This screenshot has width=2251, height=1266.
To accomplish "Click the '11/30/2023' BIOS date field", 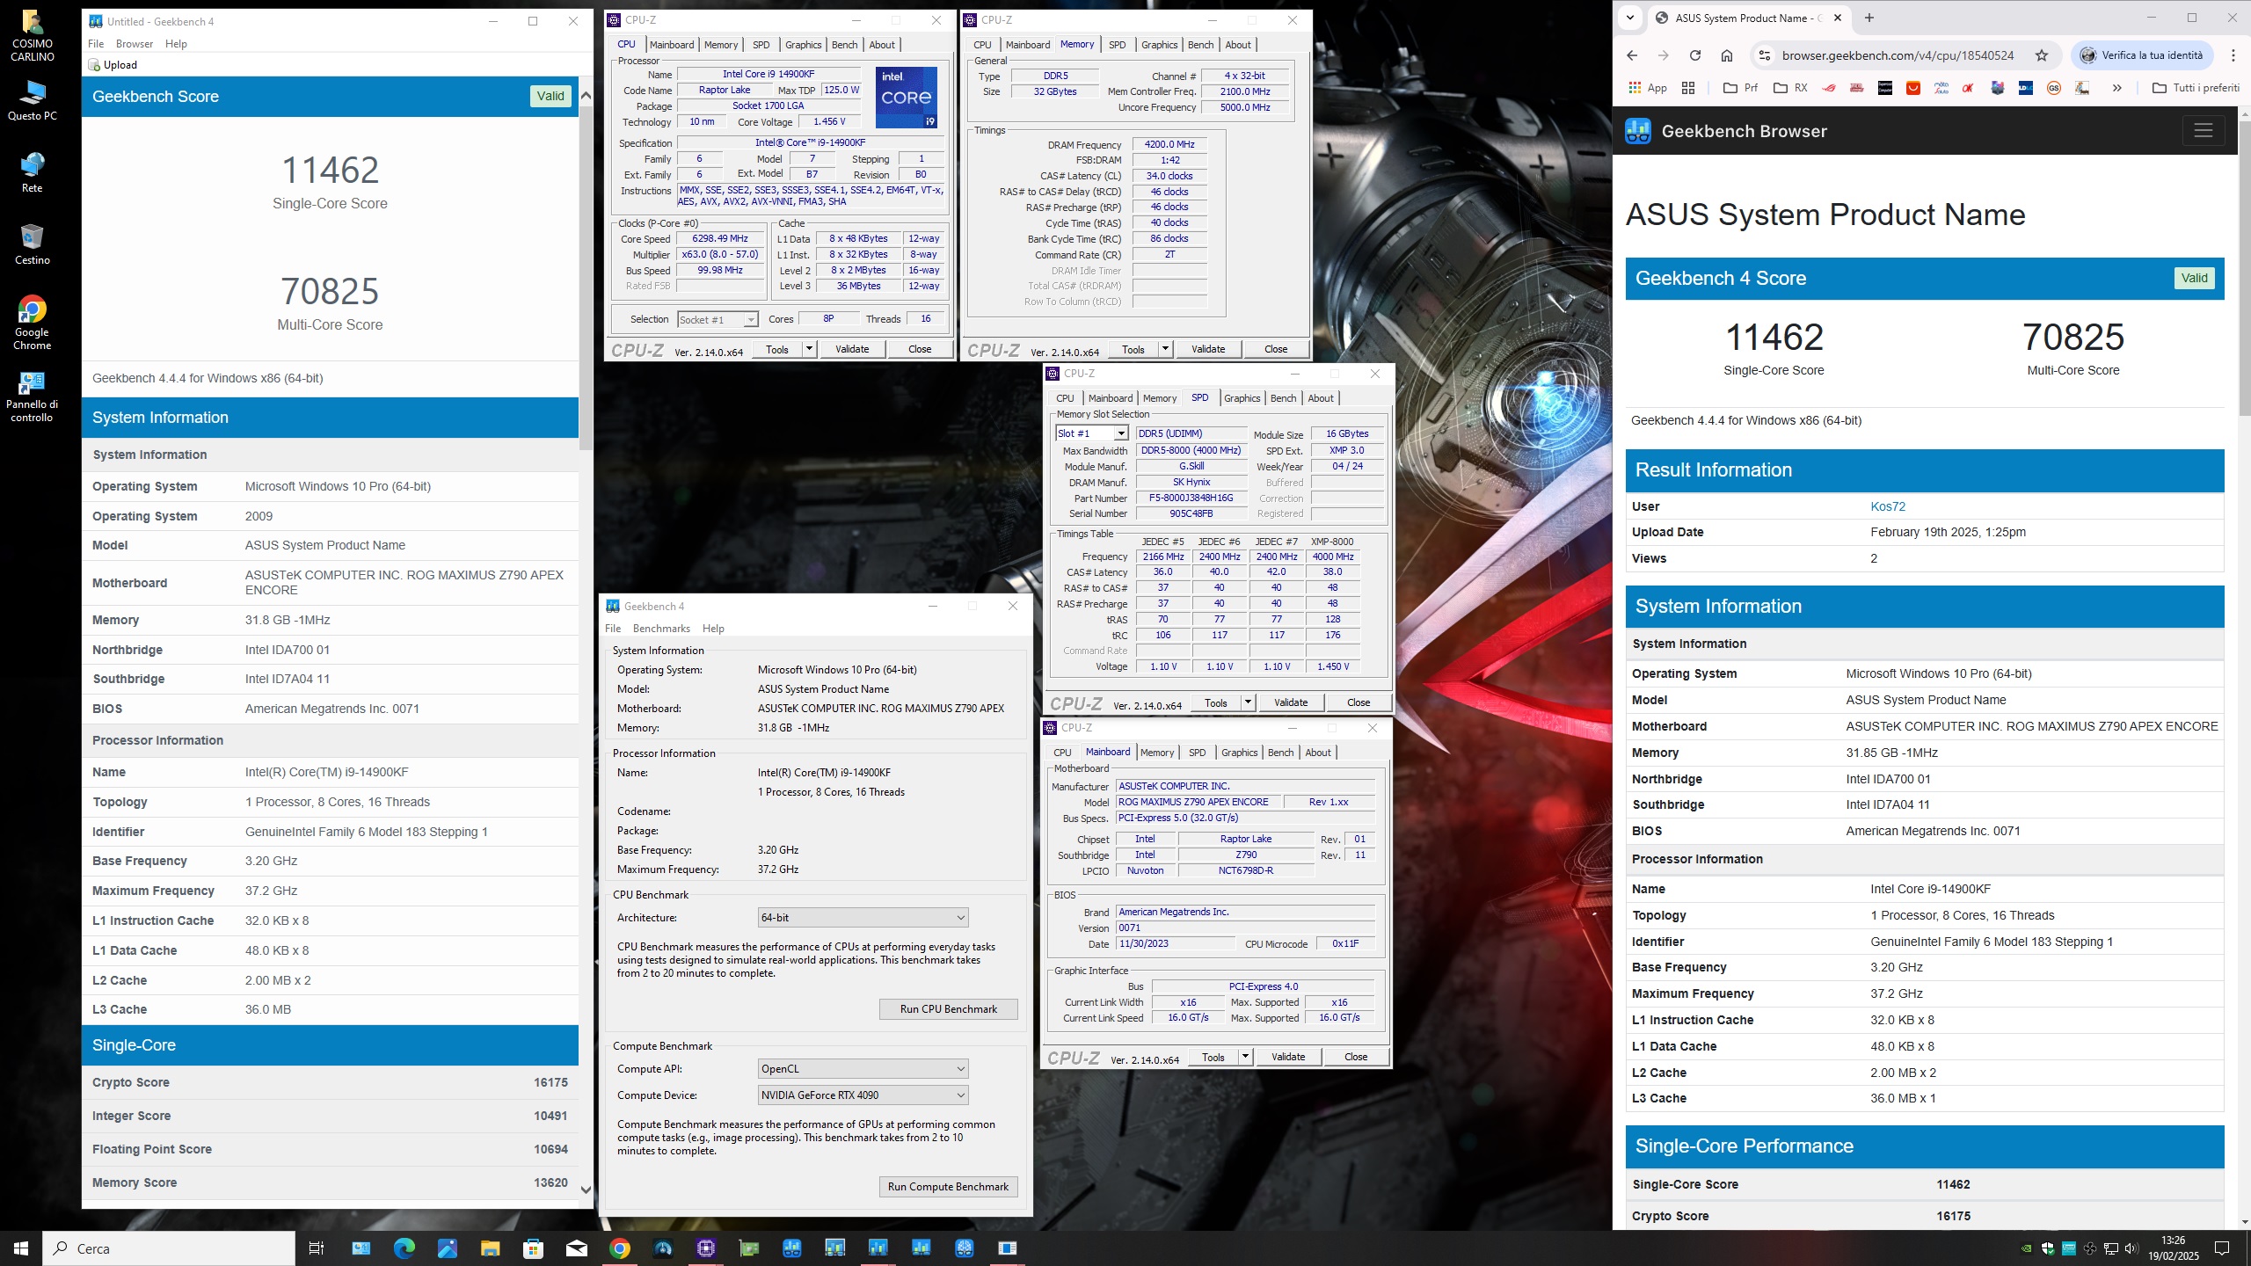I will [x=1175, y=944].
